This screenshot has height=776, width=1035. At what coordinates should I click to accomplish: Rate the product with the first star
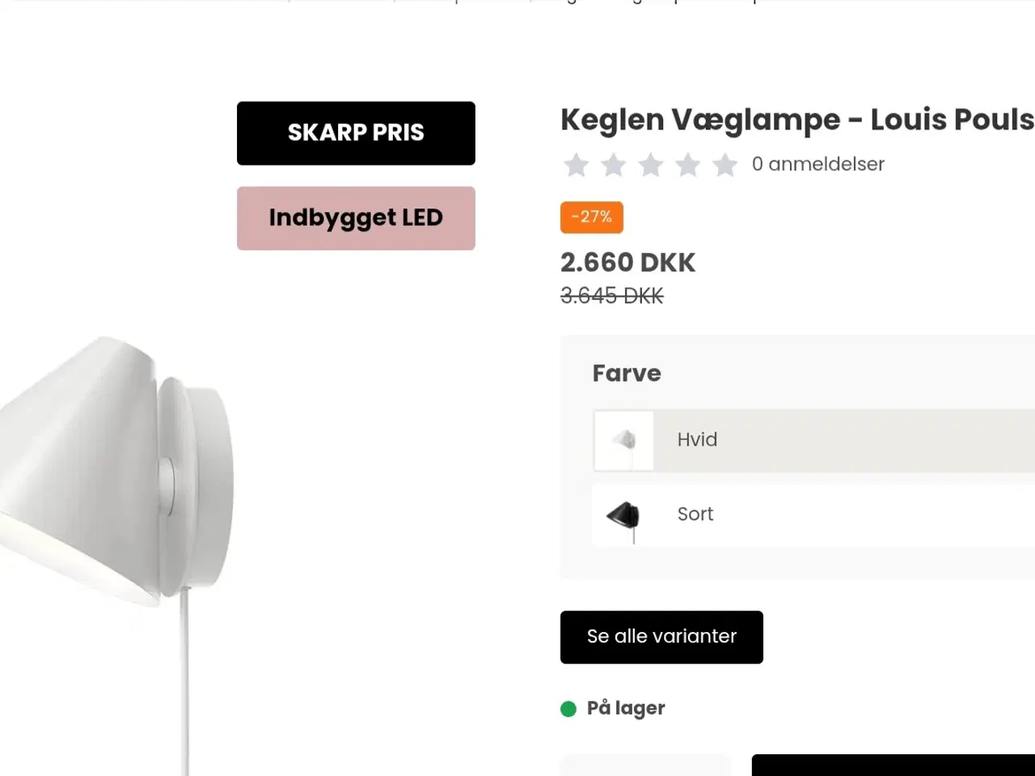click(576, 164)
